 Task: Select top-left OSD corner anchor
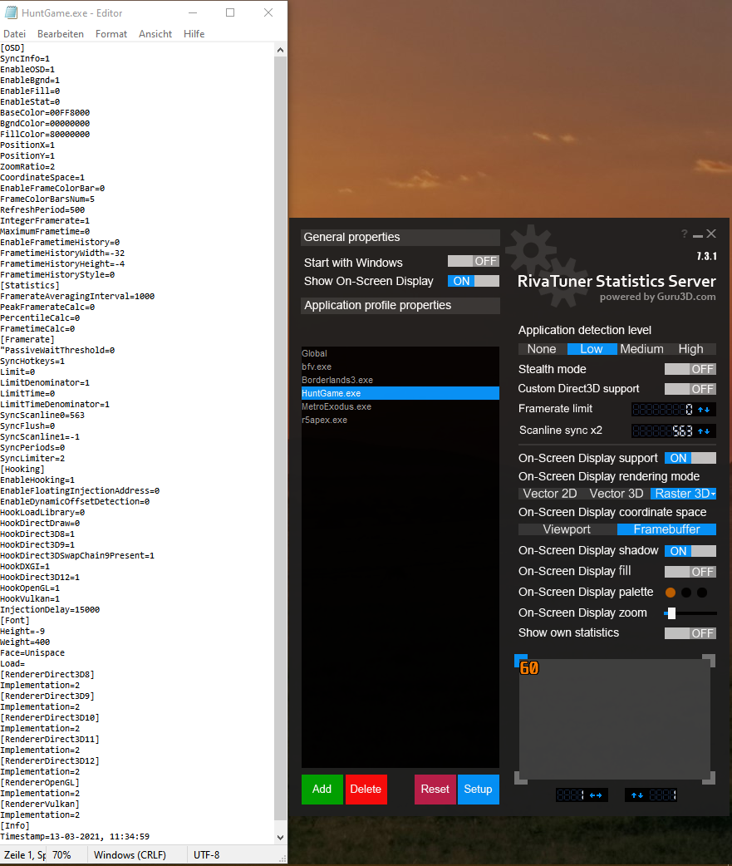[521, 661]
